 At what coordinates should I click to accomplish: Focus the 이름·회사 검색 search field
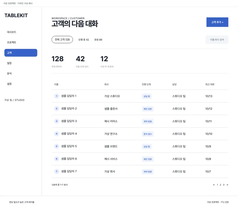pyautogui.click(x=217, y=40)
